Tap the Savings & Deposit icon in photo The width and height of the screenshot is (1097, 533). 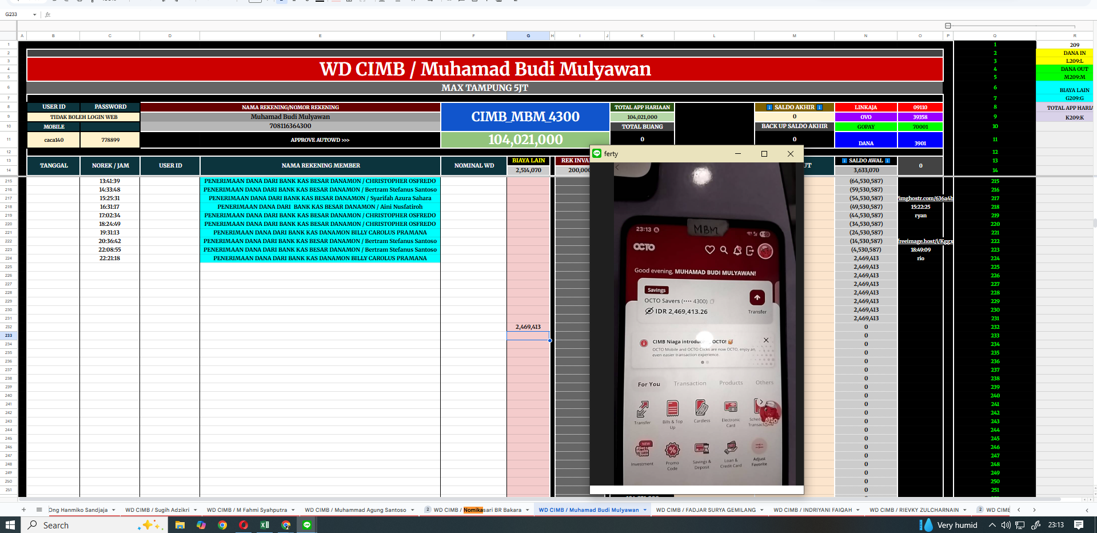pyautogui.click(x=701, y=448)
